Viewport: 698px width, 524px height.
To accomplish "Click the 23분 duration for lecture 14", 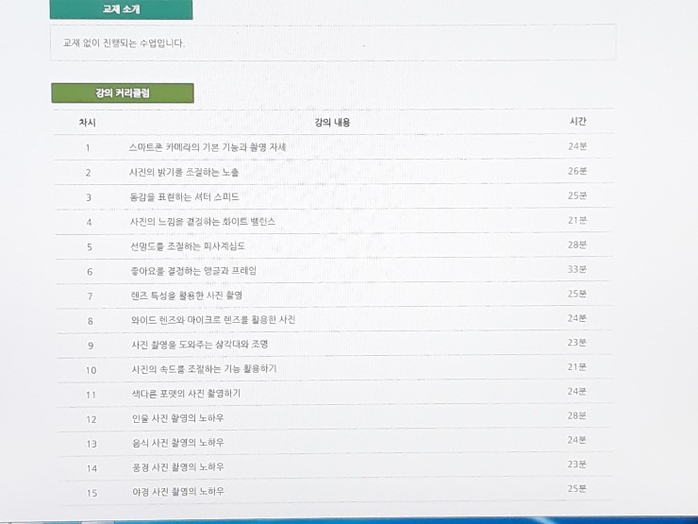I will (577, 465).
